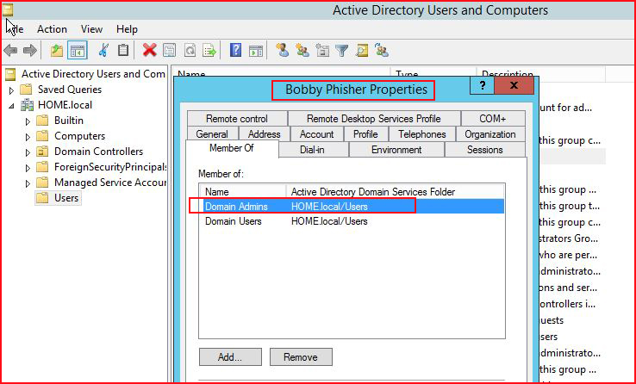Toggle the Show/Hide Console Tree icon
This screenshot has width=636, height=384.
tap(77, 51)
